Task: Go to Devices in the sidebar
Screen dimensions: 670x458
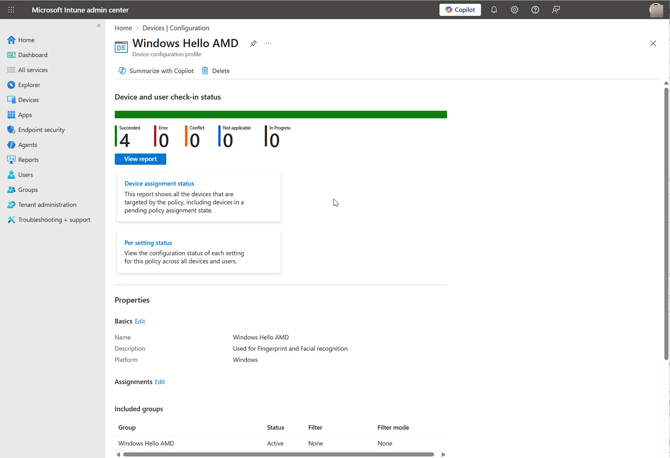Action: pos(28,100)
